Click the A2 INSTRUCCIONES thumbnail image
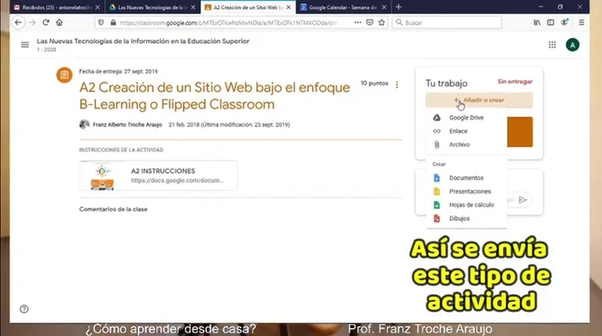Image resolution: width=602 pixels, height=336 pixels. pyautogui.click(x=102, y=175)
